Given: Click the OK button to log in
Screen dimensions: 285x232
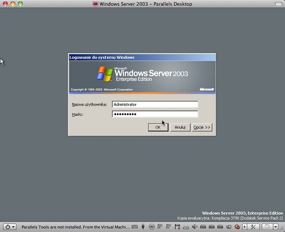Looking at the screenshot, I should pyautogui.click(x=158, y=127).
